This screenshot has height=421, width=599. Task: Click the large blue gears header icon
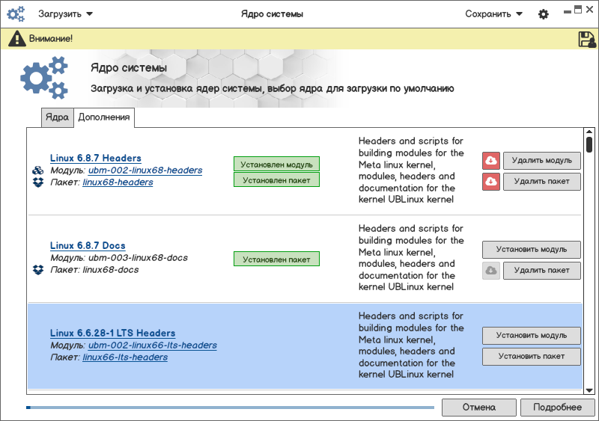[44, 78]
